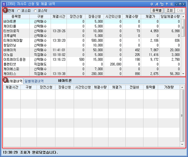The width and height of the screenshot is (188, 157).
Task: Maximize the 자사주 신청 및 체결 내역 window
Action: click(180, 4)
